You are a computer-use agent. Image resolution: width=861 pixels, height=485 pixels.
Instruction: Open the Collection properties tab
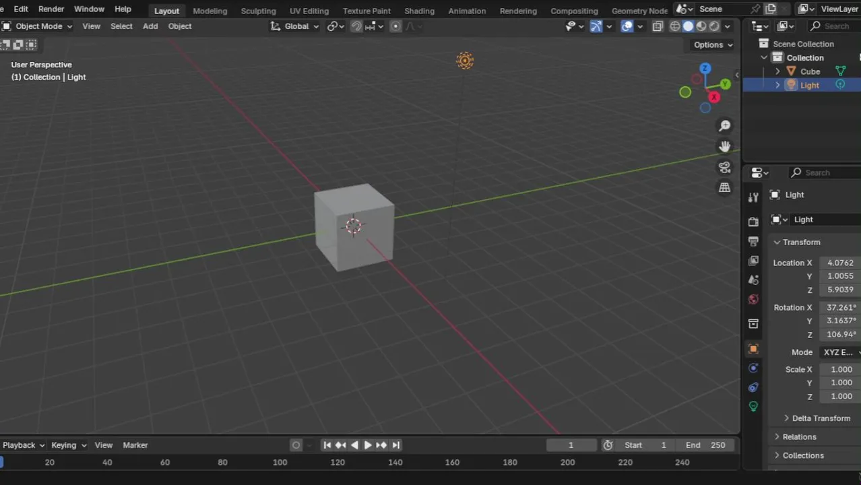tap(753, 324)
